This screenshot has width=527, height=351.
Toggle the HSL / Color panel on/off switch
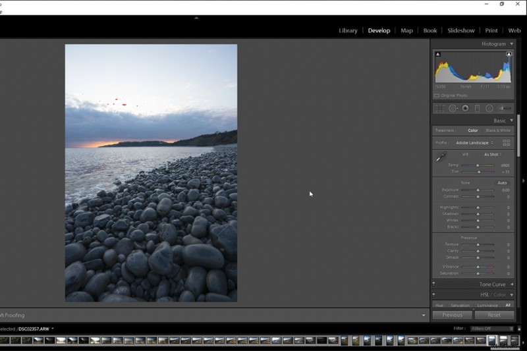[x=433, y=295]
